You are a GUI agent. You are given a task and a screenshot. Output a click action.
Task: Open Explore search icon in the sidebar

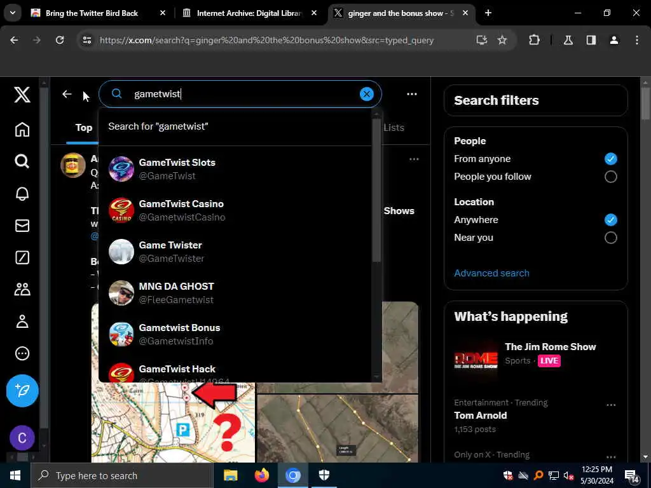(22, 161)
